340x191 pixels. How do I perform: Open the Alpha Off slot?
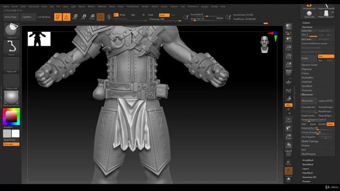pos(12,65)
